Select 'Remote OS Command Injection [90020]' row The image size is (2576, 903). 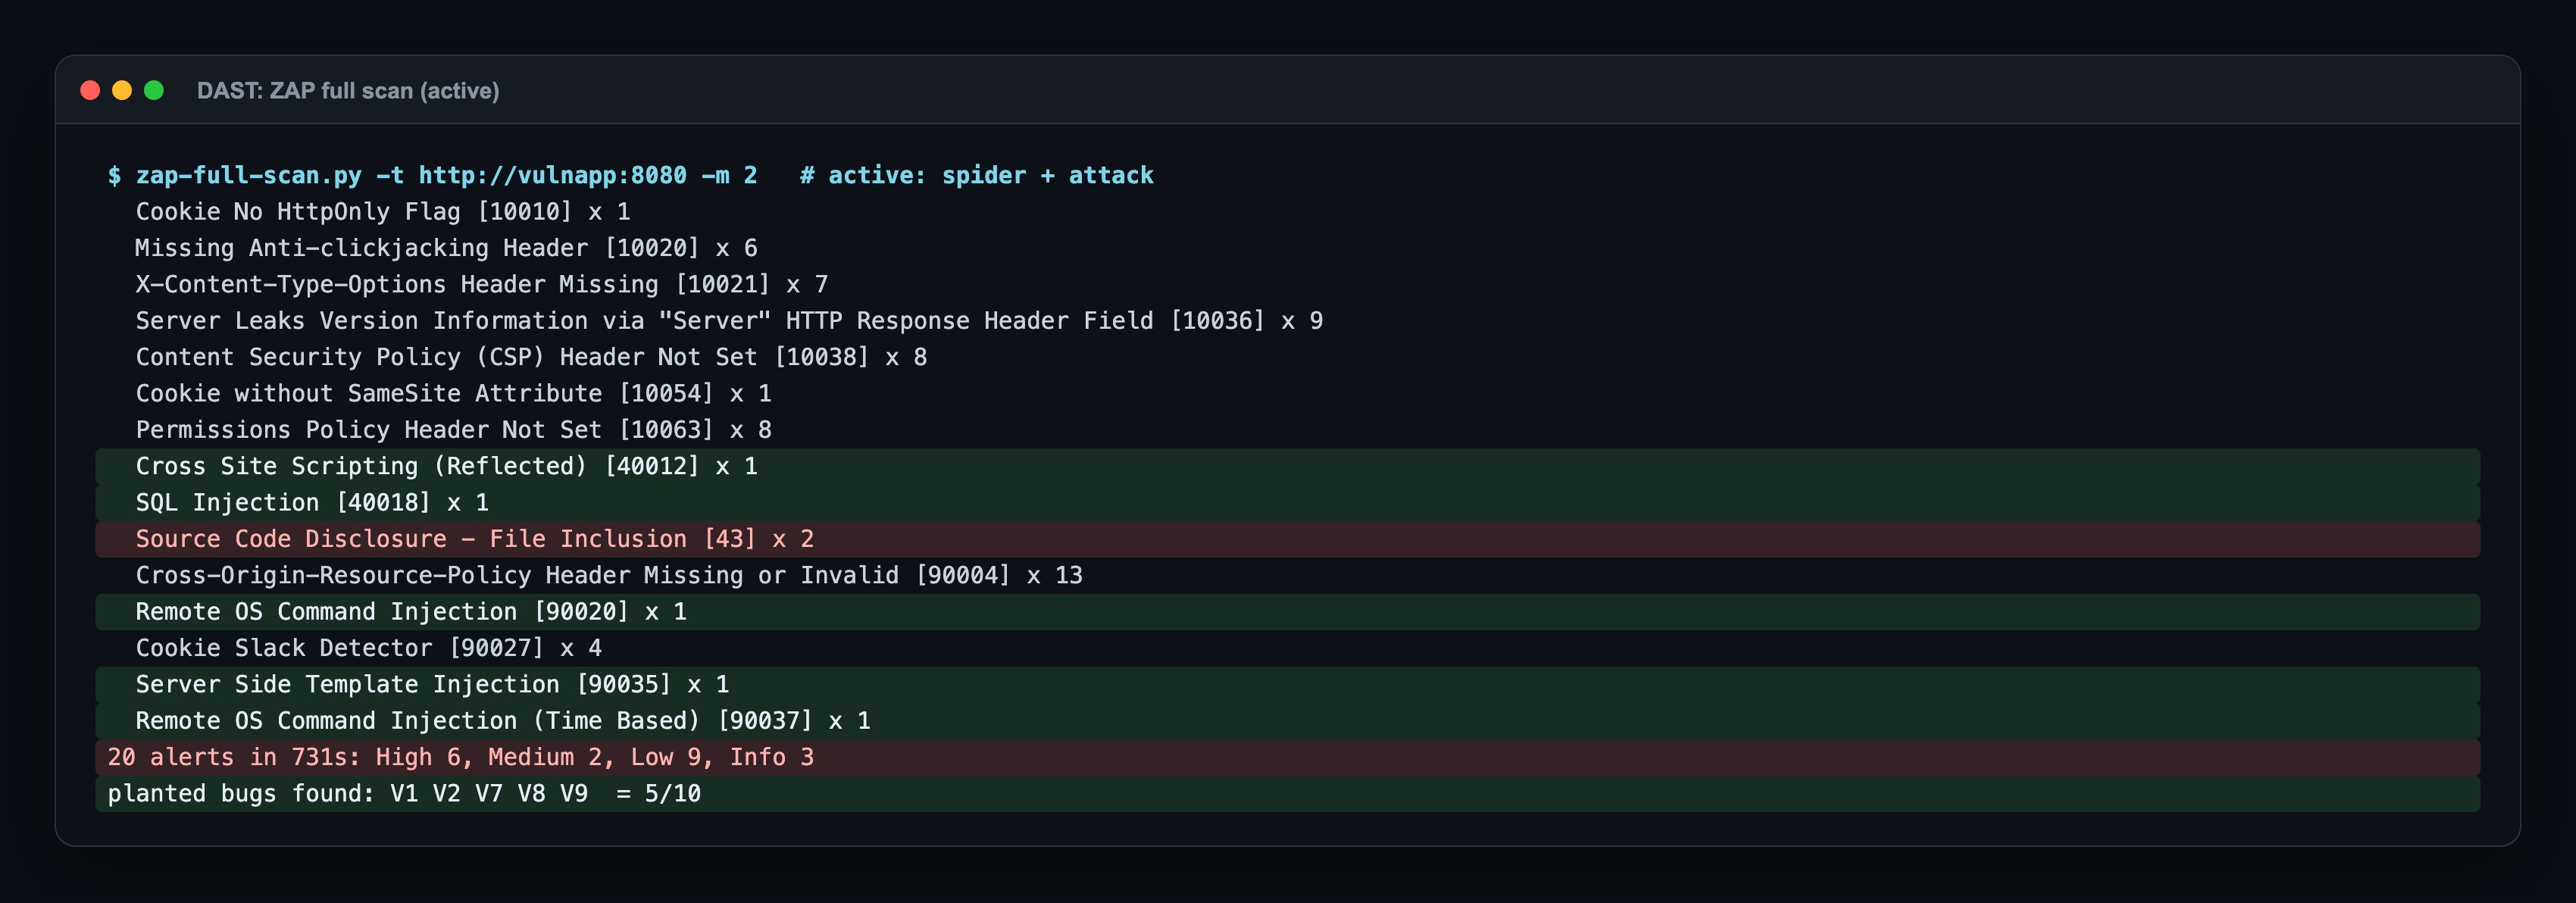[x=1287, y=612]
